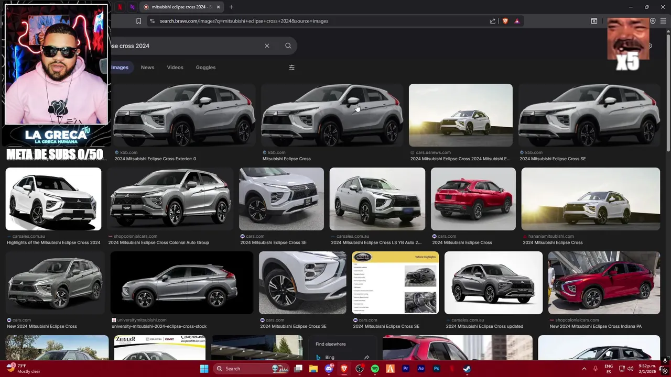Open hananiamitsubishi.com Eclipse Cross image
Screen dimensions: 671x377
point(591,199)
